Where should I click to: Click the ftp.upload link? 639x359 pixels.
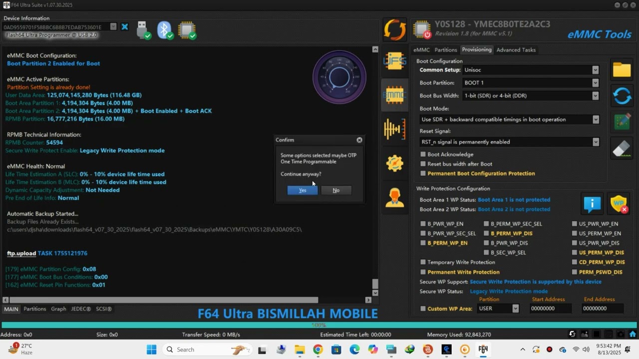[x=21, y=253]
